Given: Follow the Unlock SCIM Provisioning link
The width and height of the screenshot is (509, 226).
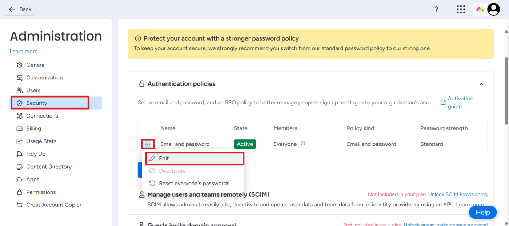Looking at the screenshot, I should tap(458, 194).
